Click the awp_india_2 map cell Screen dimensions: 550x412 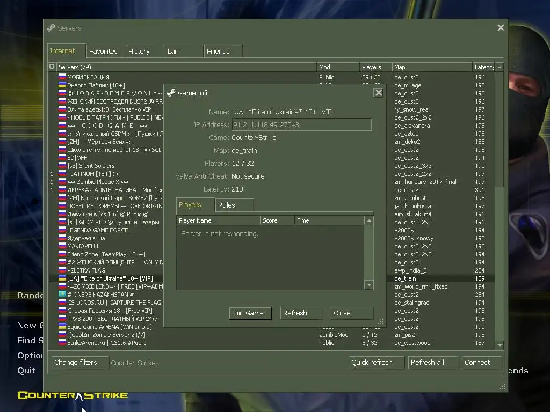pyautogui.click(x=410, y=270)
